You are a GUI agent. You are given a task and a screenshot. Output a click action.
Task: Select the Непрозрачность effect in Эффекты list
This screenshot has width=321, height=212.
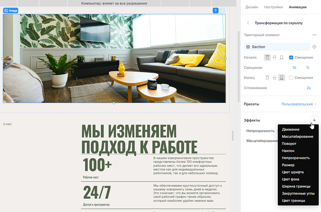(x=260, y=131)
